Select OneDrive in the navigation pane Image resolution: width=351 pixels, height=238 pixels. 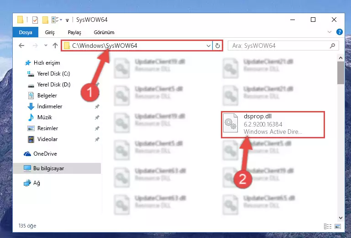click(45, 154)
